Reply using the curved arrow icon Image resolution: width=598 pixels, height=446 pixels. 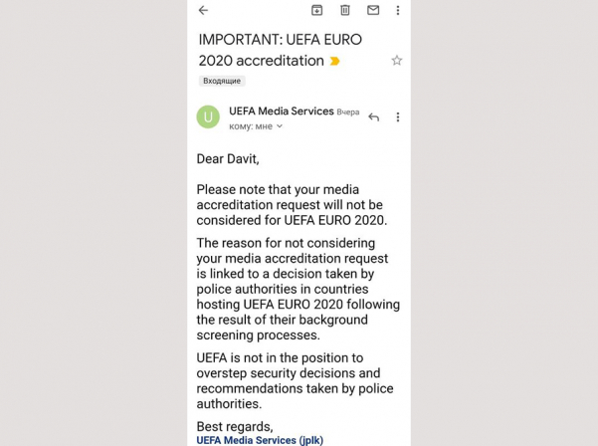coord(374,117)
